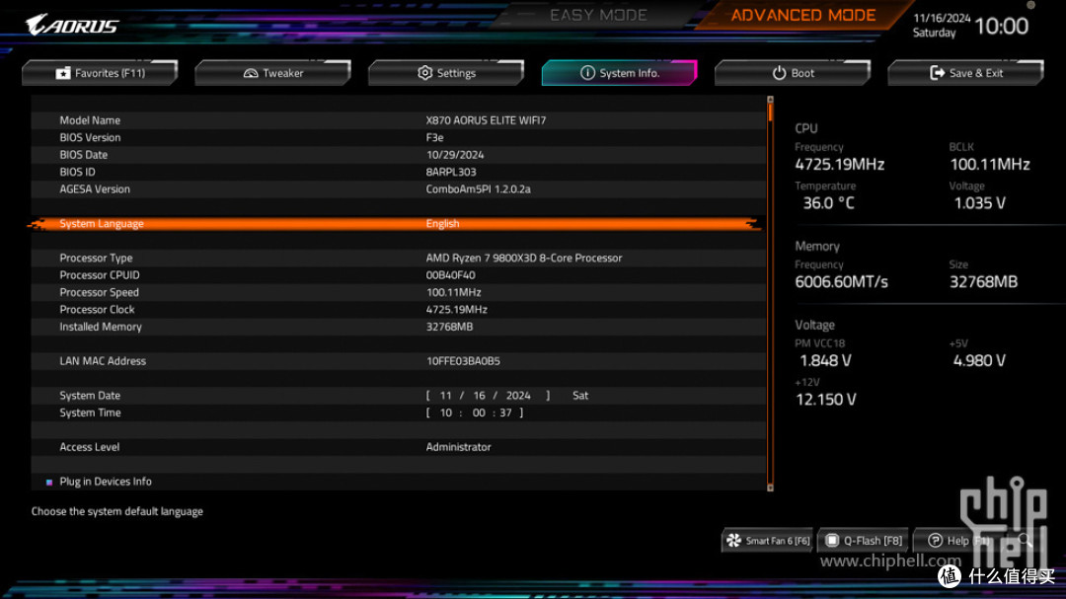Click the gauge icon on Tweaker tab

coord(250,73)
